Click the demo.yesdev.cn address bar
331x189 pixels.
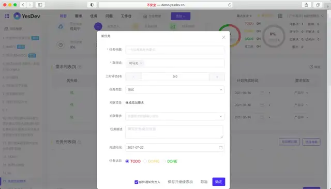[x=165, y=5]
